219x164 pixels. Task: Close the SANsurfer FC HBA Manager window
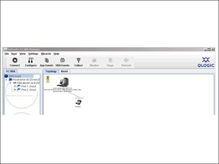tap(213, 49)
